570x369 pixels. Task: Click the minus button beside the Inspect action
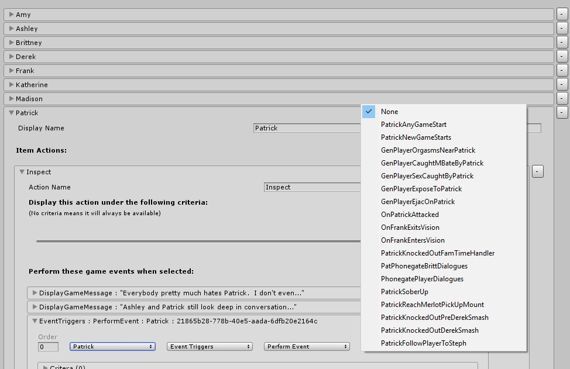click(537, 171)
